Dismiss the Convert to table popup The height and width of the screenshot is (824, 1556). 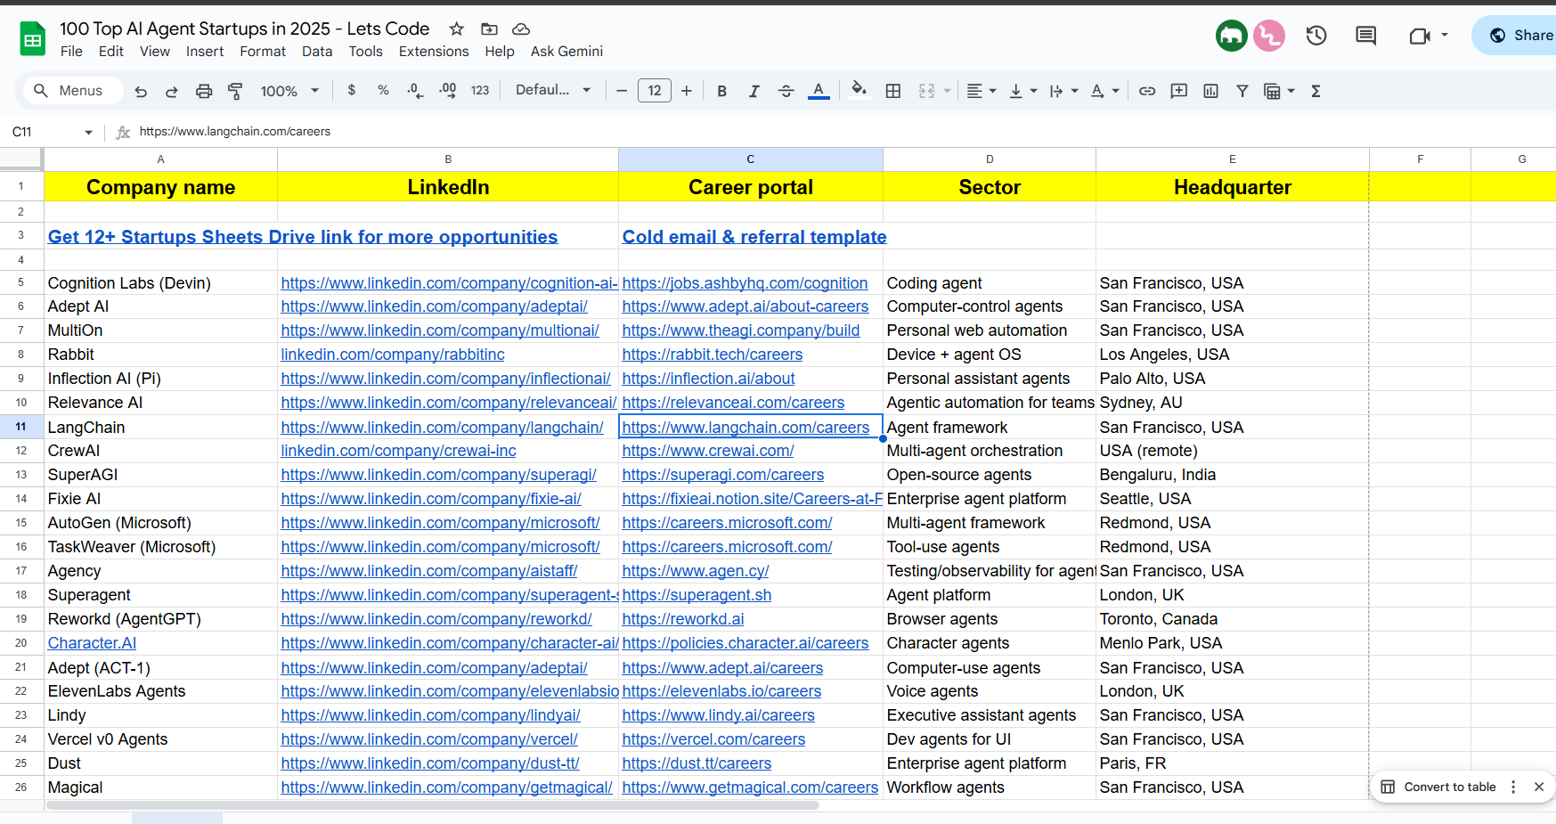coord(1539,787)
